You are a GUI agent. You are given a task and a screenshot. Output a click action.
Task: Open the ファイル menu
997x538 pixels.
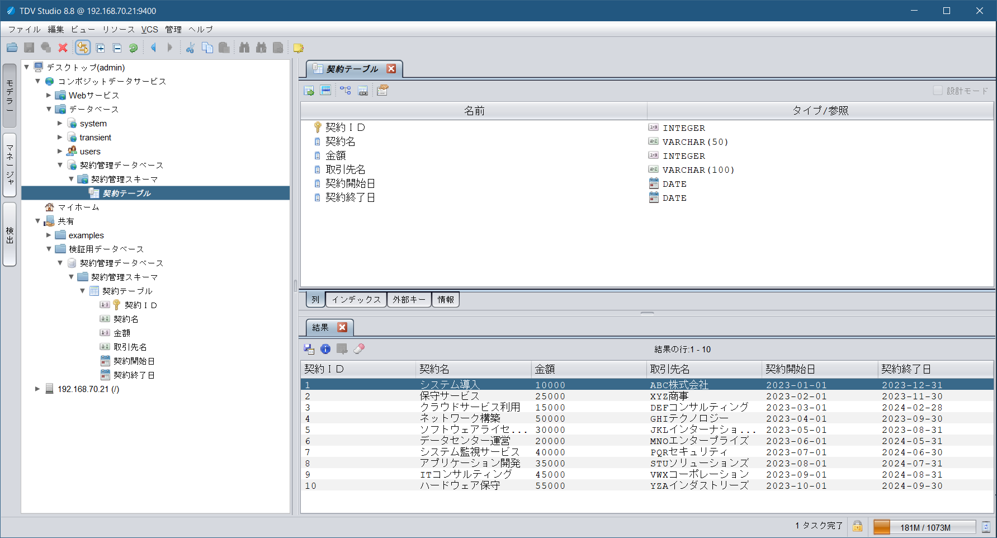[24, 29]
